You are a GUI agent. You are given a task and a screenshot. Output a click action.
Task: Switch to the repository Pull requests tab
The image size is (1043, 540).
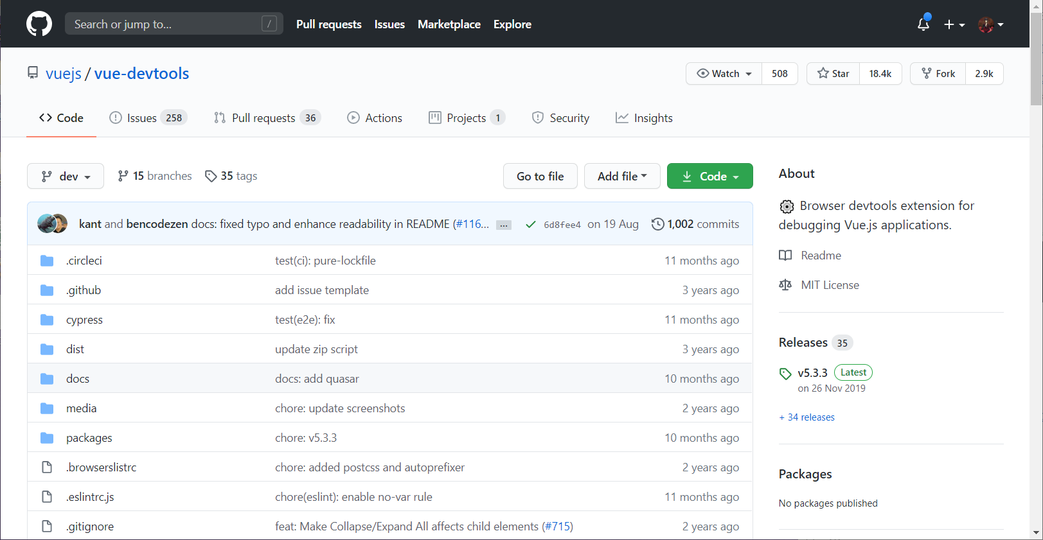click(x=267, y=118)
